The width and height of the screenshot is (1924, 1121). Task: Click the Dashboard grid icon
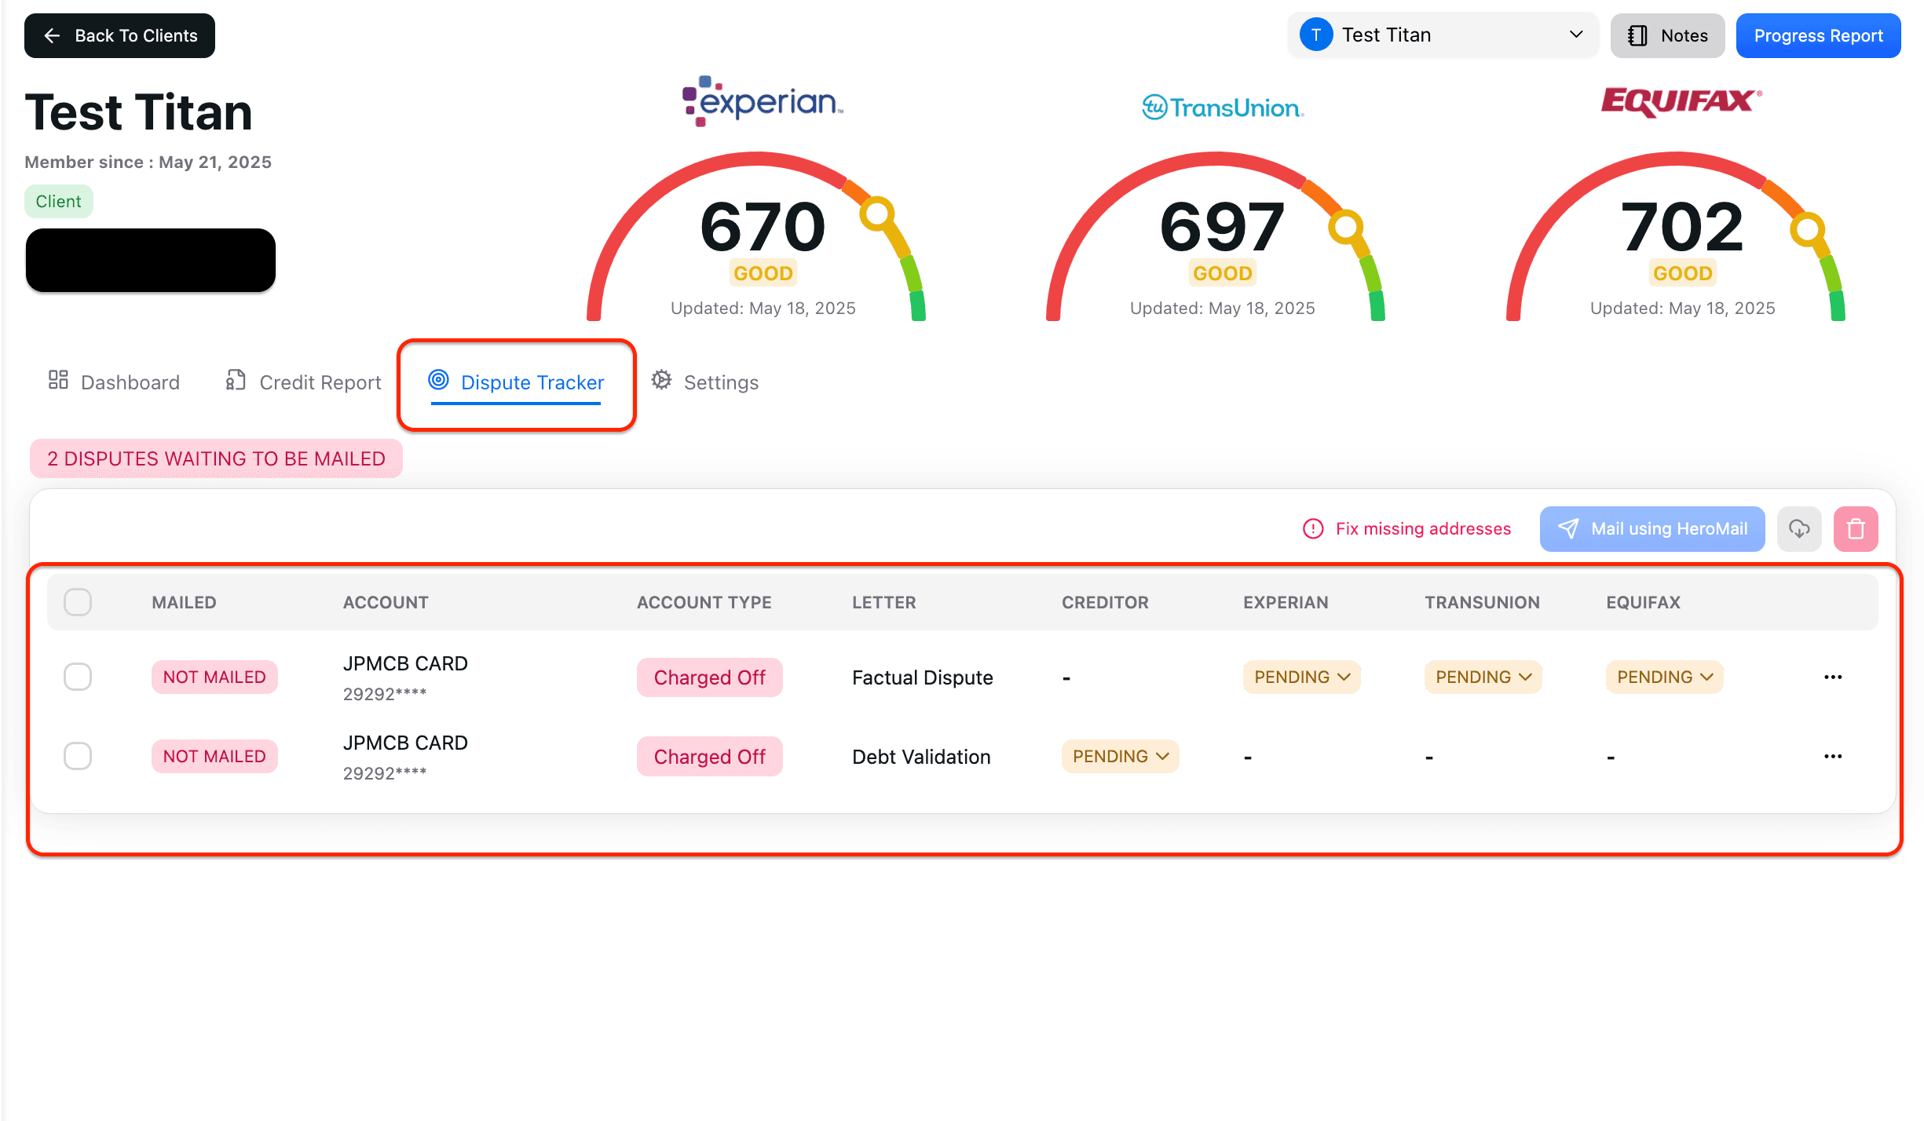point(58,381)
